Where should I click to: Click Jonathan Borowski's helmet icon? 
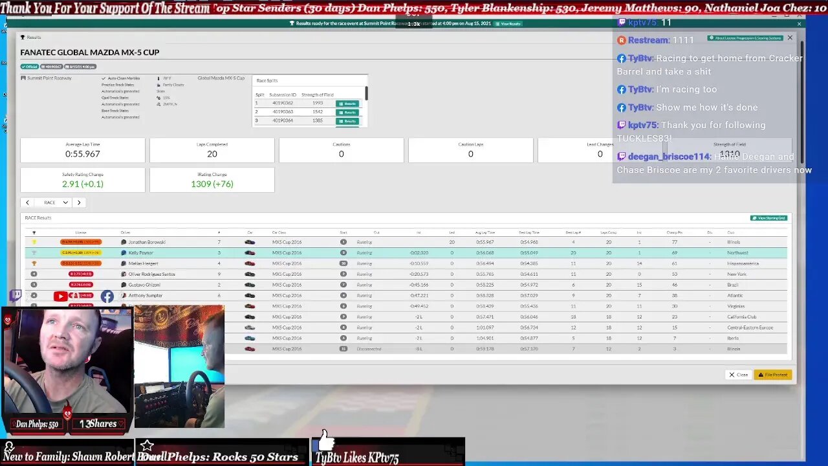pyautogui.click(x=124, y=242)
